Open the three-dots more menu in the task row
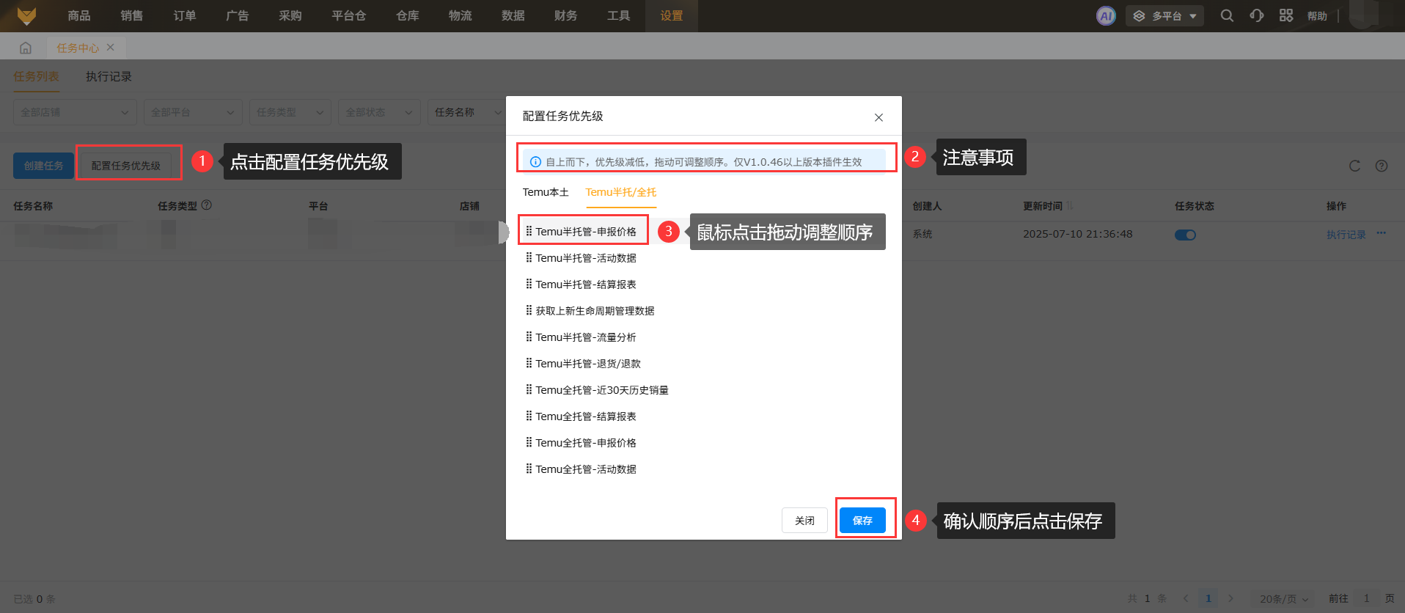 tap(1382, 233)
